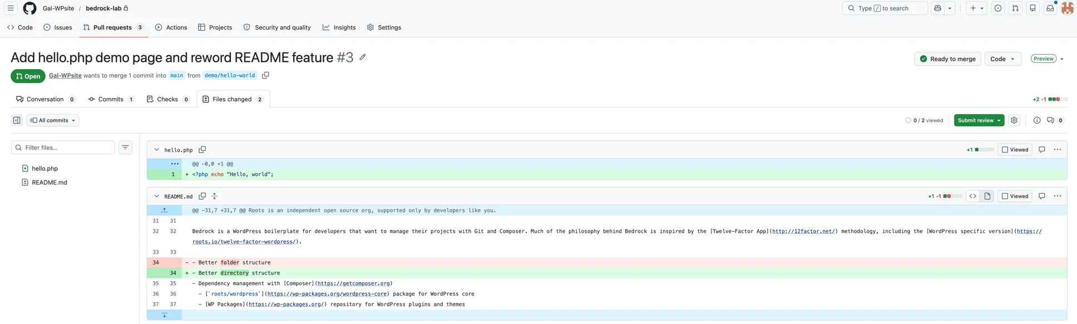Copy the hello.php file path
The image size is (1077, 324).
(x=202, y=150)
